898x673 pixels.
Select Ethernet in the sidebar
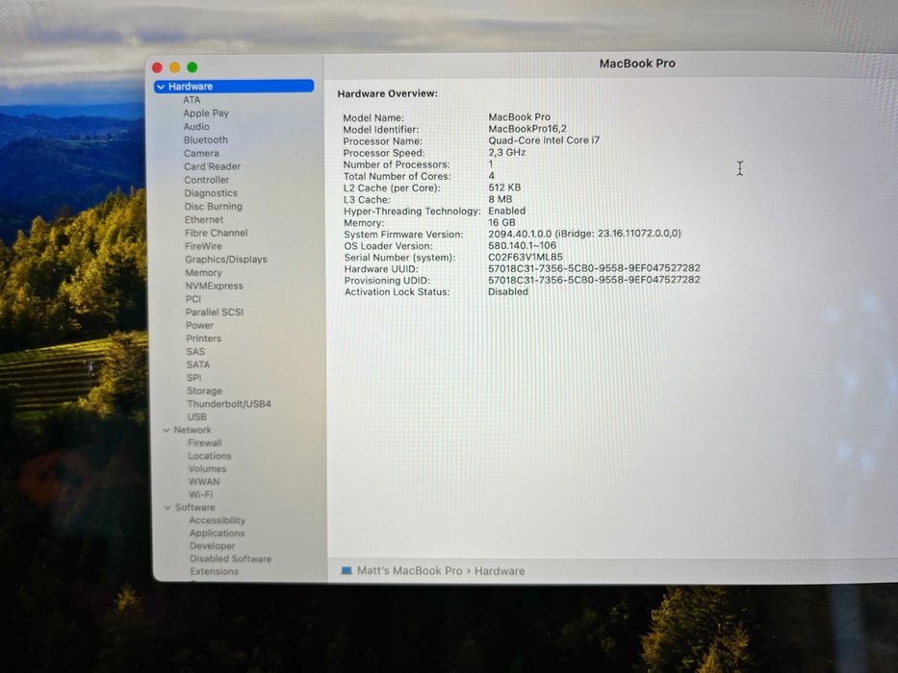(204, 220)
